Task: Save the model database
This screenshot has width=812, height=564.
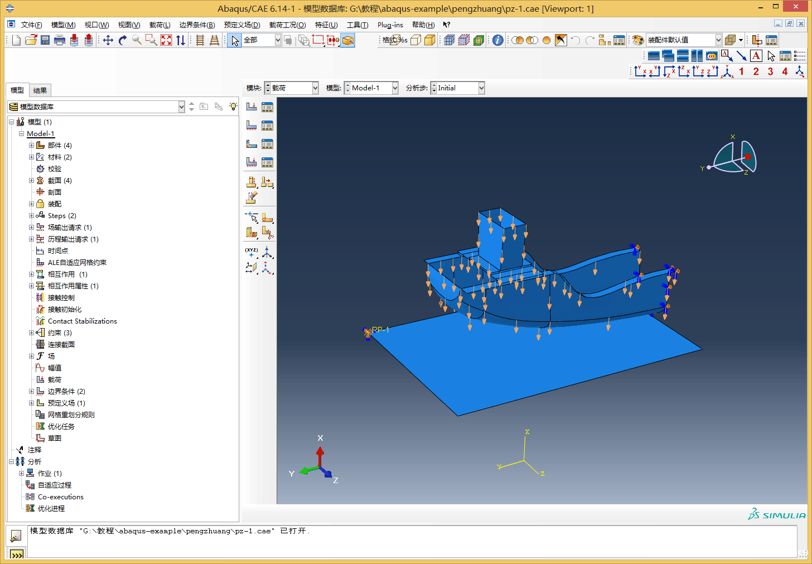Action: pos(45,40)
